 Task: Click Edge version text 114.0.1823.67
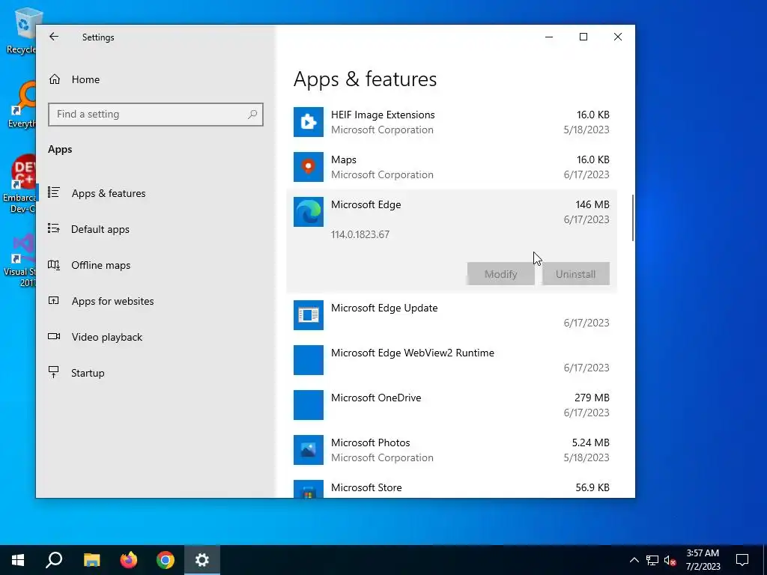(x=360, y=234)
